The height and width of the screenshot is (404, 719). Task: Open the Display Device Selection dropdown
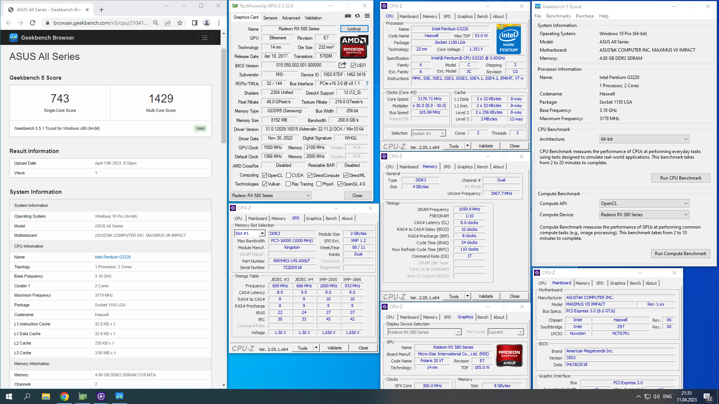pyautogui.click(x=424, y=332)
